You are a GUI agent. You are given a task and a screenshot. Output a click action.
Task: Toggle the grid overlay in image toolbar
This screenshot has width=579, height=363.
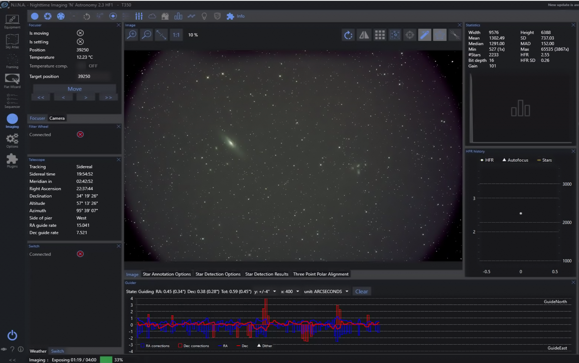(x=379, y=35)
